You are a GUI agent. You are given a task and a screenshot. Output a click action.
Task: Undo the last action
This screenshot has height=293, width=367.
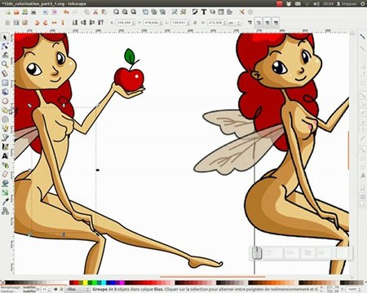[66, 12]
